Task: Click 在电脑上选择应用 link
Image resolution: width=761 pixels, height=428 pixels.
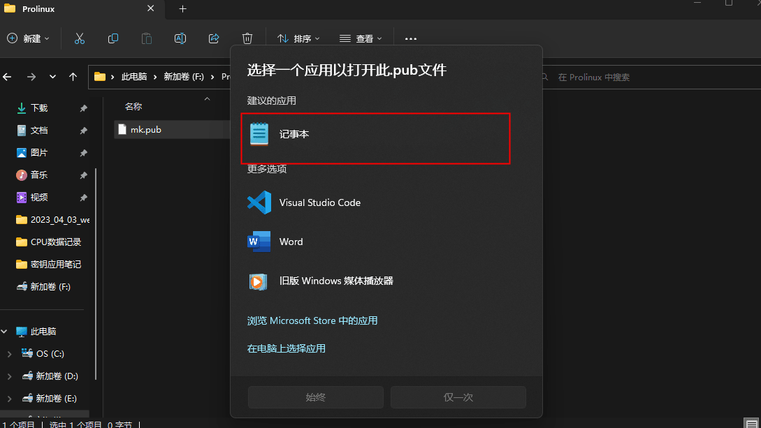Action: (x=287, y=348)
